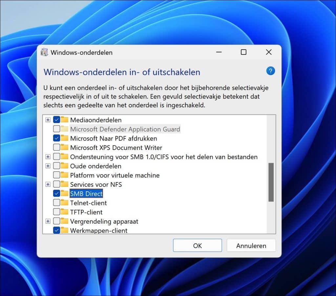Click the folder icon beside Services voor NFS
This screenshot has height=296, width=336.
pyautogui.click(x=64, y=184)
